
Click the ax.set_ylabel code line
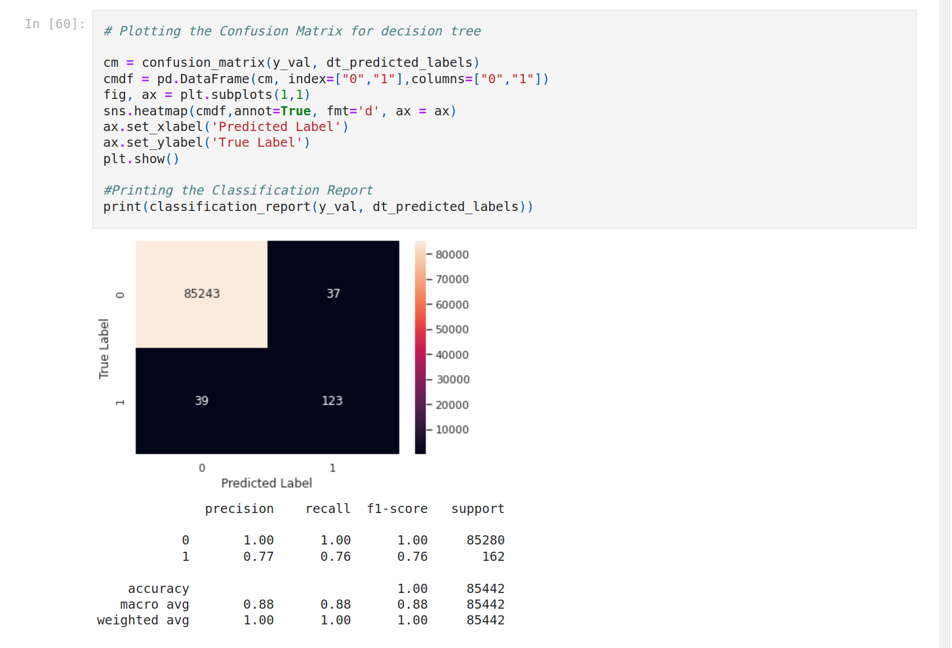(x=207, y=142)
